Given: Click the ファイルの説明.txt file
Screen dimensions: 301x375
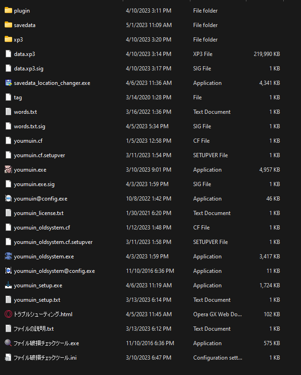Looking at the screenshot, I should pos(34,329).
